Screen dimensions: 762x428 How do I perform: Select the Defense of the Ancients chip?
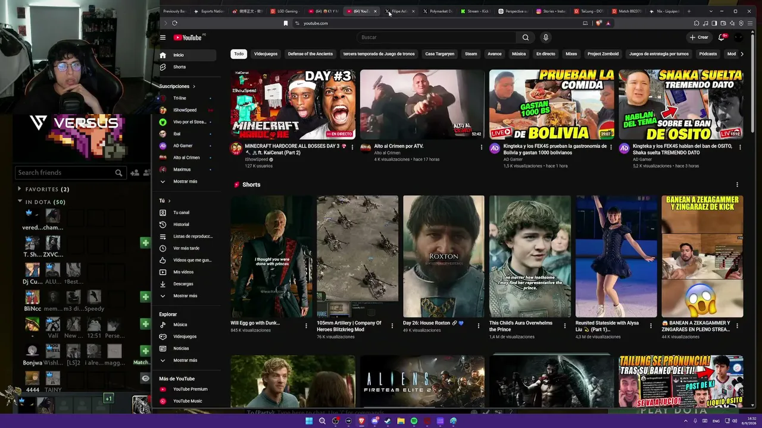pyautogui.click(x=310, y=54)
